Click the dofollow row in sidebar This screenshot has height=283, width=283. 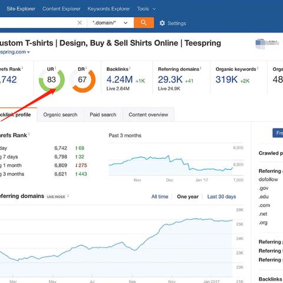click(x=268, y=179)
